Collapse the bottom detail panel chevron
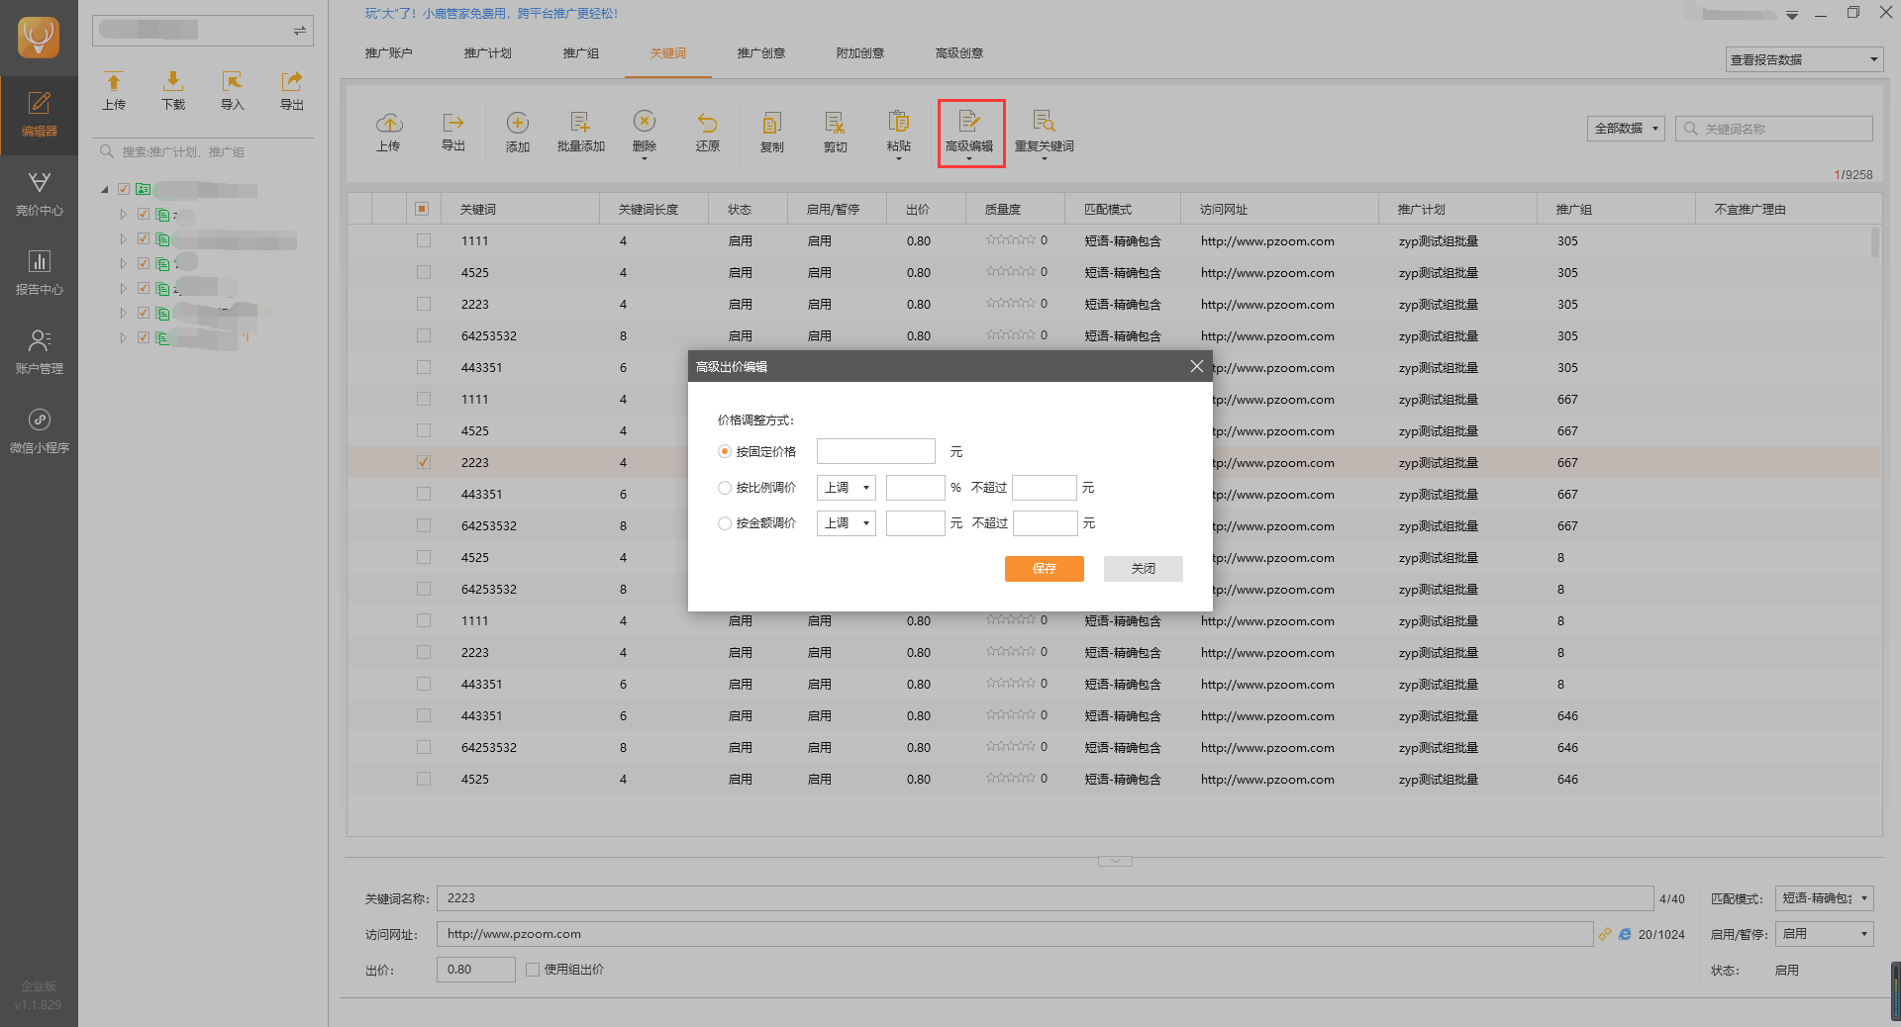This screenshot has height=1027, width=1901. pyautogui.click(x=1115, y=861)
